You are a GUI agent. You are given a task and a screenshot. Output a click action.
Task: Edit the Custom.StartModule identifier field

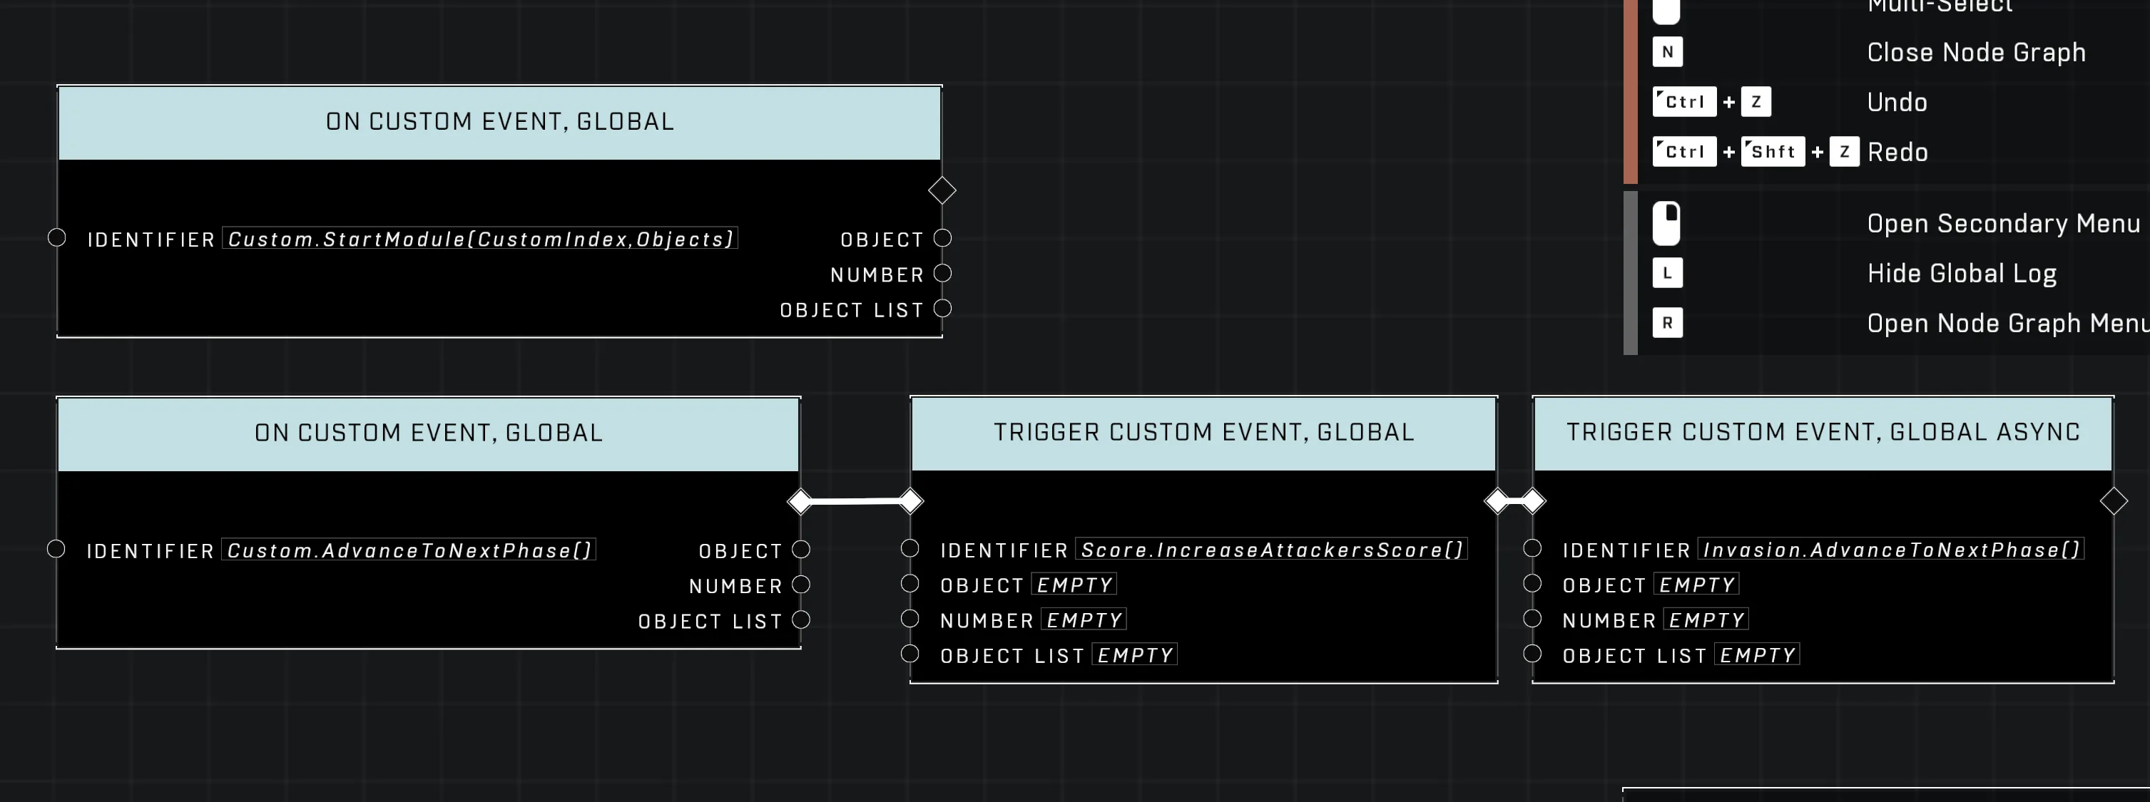480,240
